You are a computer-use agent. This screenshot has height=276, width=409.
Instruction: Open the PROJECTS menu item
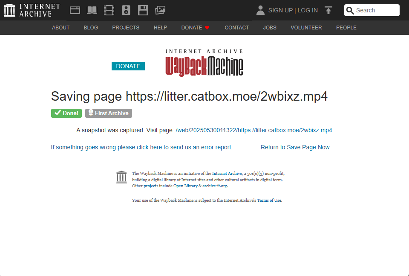tap(126, 28)
